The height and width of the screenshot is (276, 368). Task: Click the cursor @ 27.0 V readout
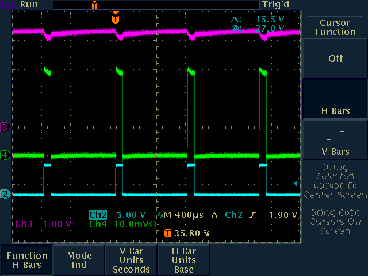pyautogui.click(x=258, y=28)
